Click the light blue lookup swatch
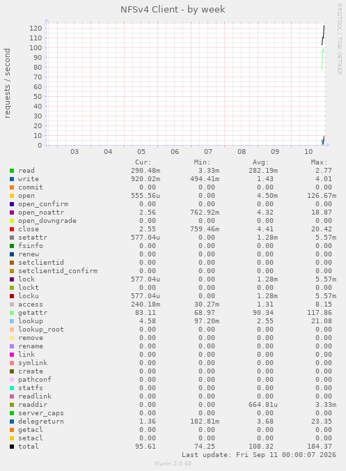Screen dimensions: 346x471 tap(12, 321)
